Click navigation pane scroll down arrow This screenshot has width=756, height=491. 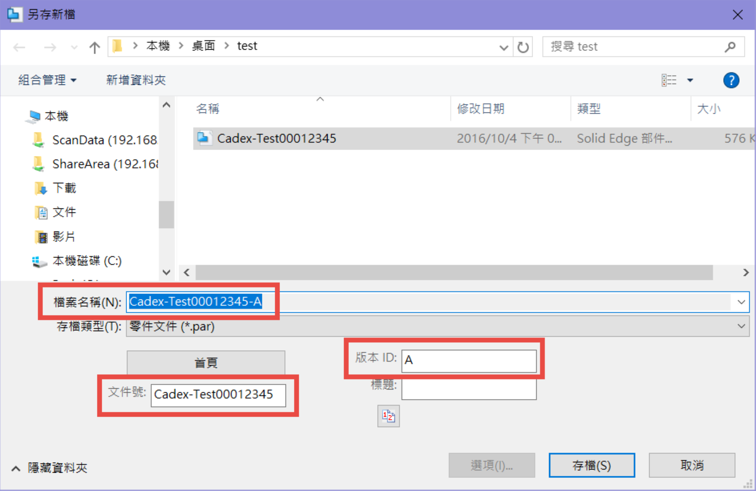pyautogui.click(x=166, y=273)
